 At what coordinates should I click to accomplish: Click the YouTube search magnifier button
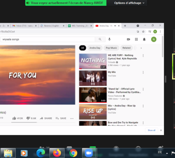point(100,39)
